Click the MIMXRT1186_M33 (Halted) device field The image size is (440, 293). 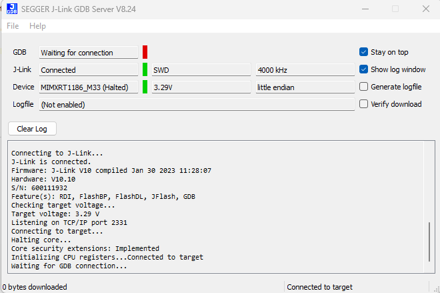[x=88, y=87]
